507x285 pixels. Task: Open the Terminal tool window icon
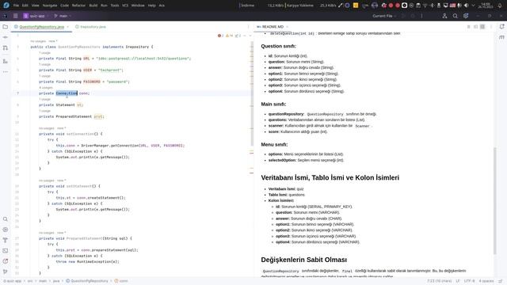(x=6, y=251)
